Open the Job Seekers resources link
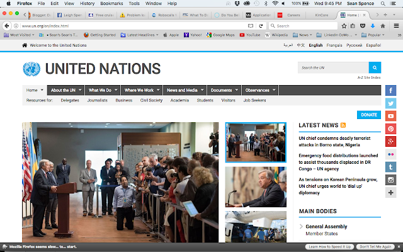The width and height of the screenshot is (403, 252). (x=254, y=100)
